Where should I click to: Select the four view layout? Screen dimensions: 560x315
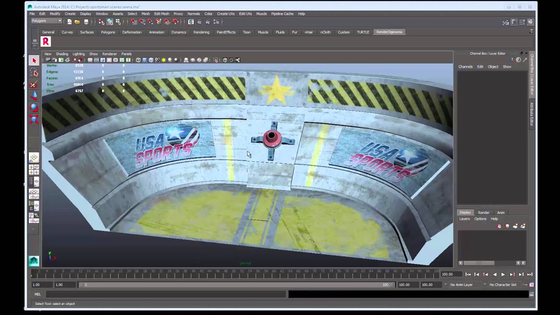point(34,169)
